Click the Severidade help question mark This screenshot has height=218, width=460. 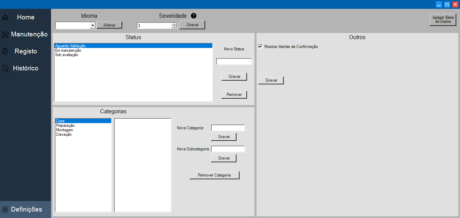[x=194, y=16]
